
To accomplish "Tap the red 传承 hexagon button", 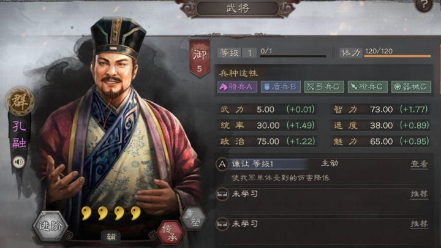I will tap(170, 232).
